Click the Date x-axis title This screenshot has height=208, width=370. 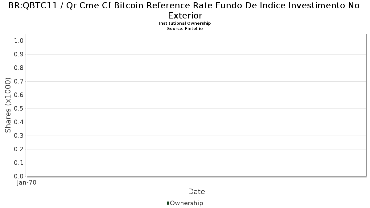click(196, 192)
